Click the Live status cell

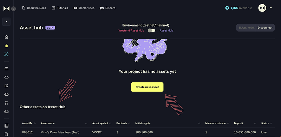264,132
